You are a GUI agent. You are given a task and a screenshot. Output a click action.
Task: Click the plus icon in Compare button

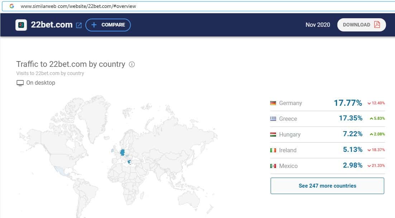point(94,25)
